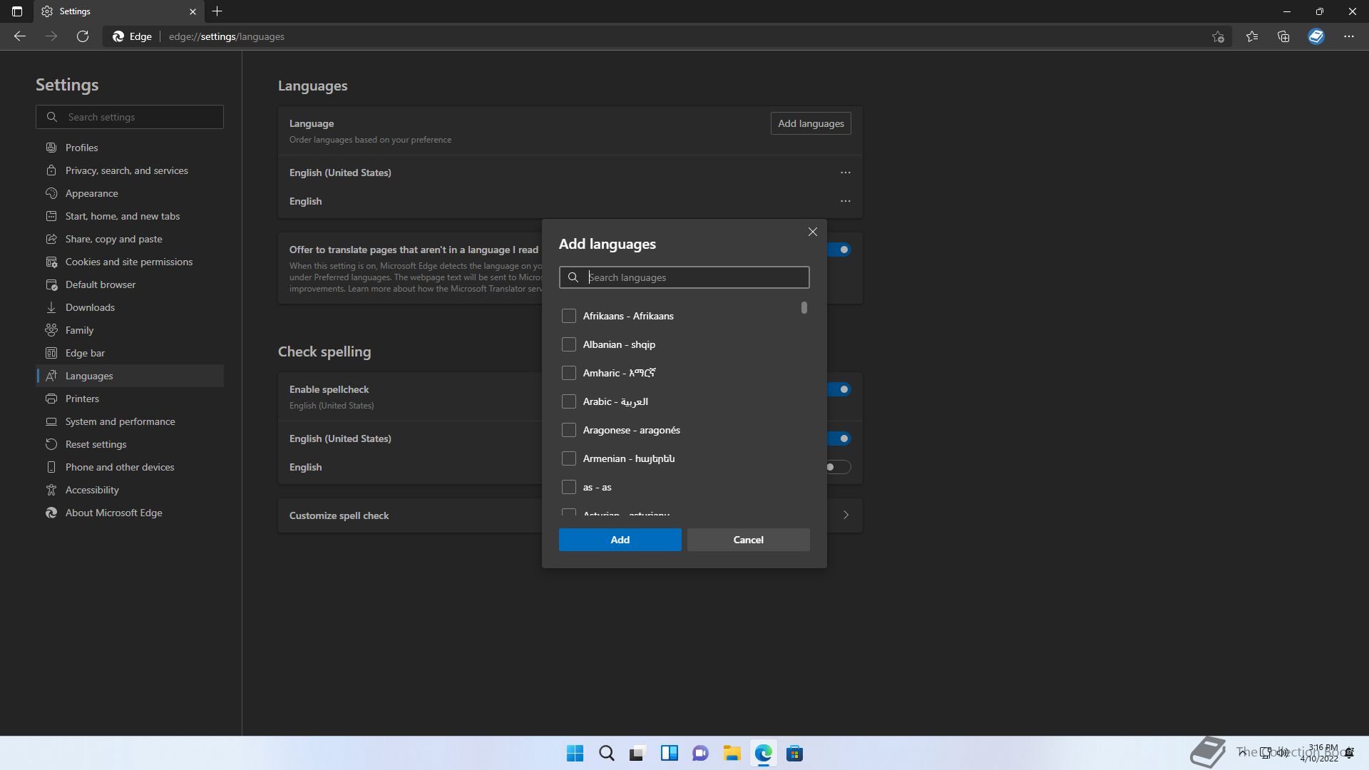Go to Appearance settings

[130, 193]
